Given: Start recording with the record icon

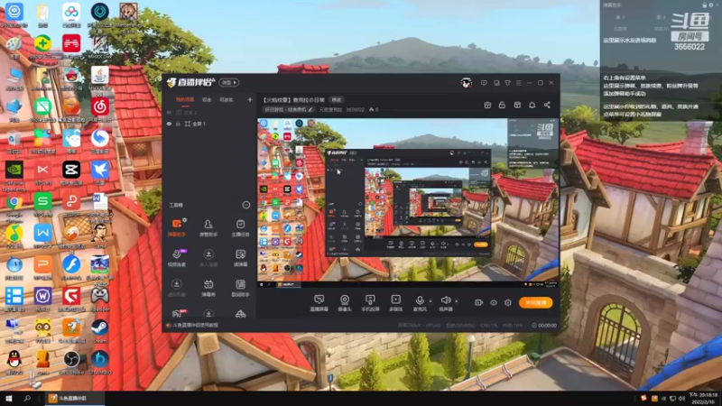Looking at the screenshot, I should pos(479,302).
